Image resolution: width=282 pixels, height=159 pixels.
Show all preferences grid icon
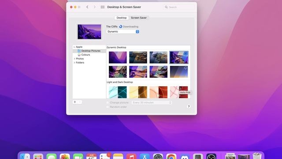pos(103,7)
